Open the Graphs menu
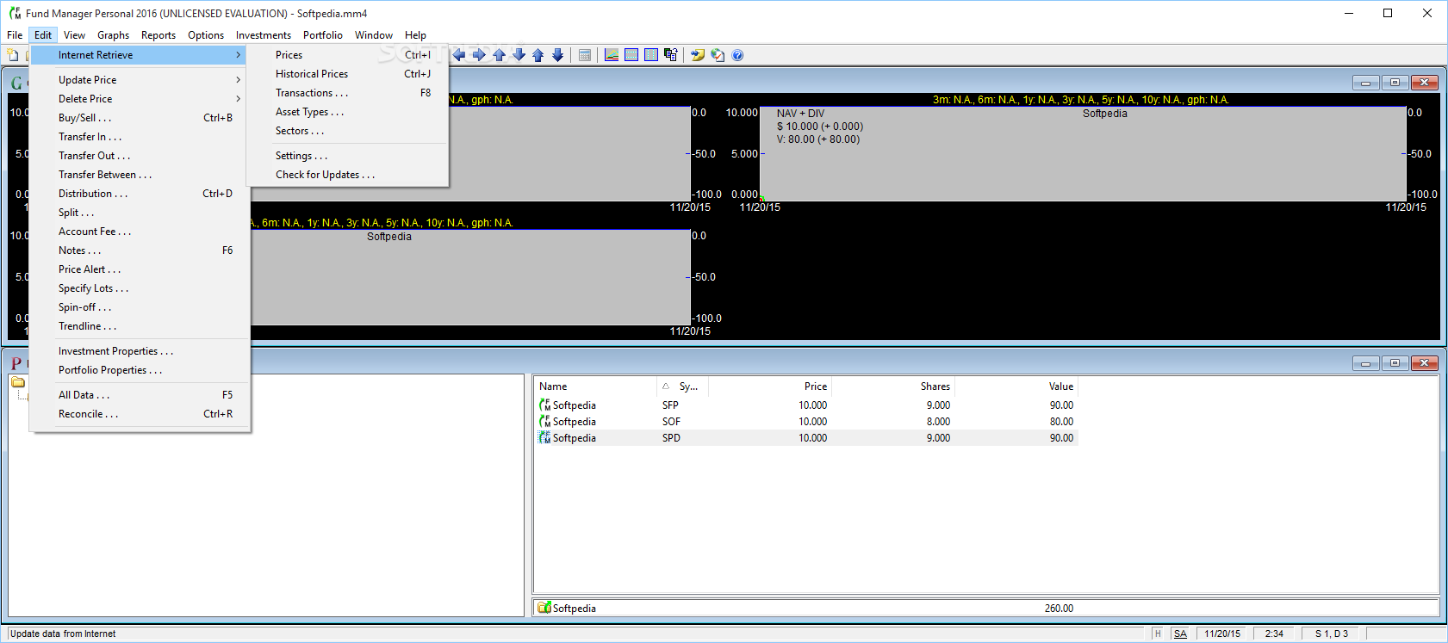This screenshot has width=1448, height=643. pyautogui.click(x=113, y=35)
